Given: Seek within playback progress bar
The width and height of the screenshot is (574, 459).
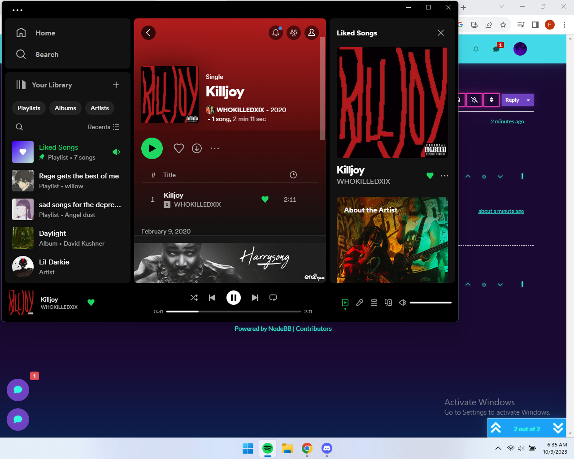Looking at the screenshot, I should 234,312.
